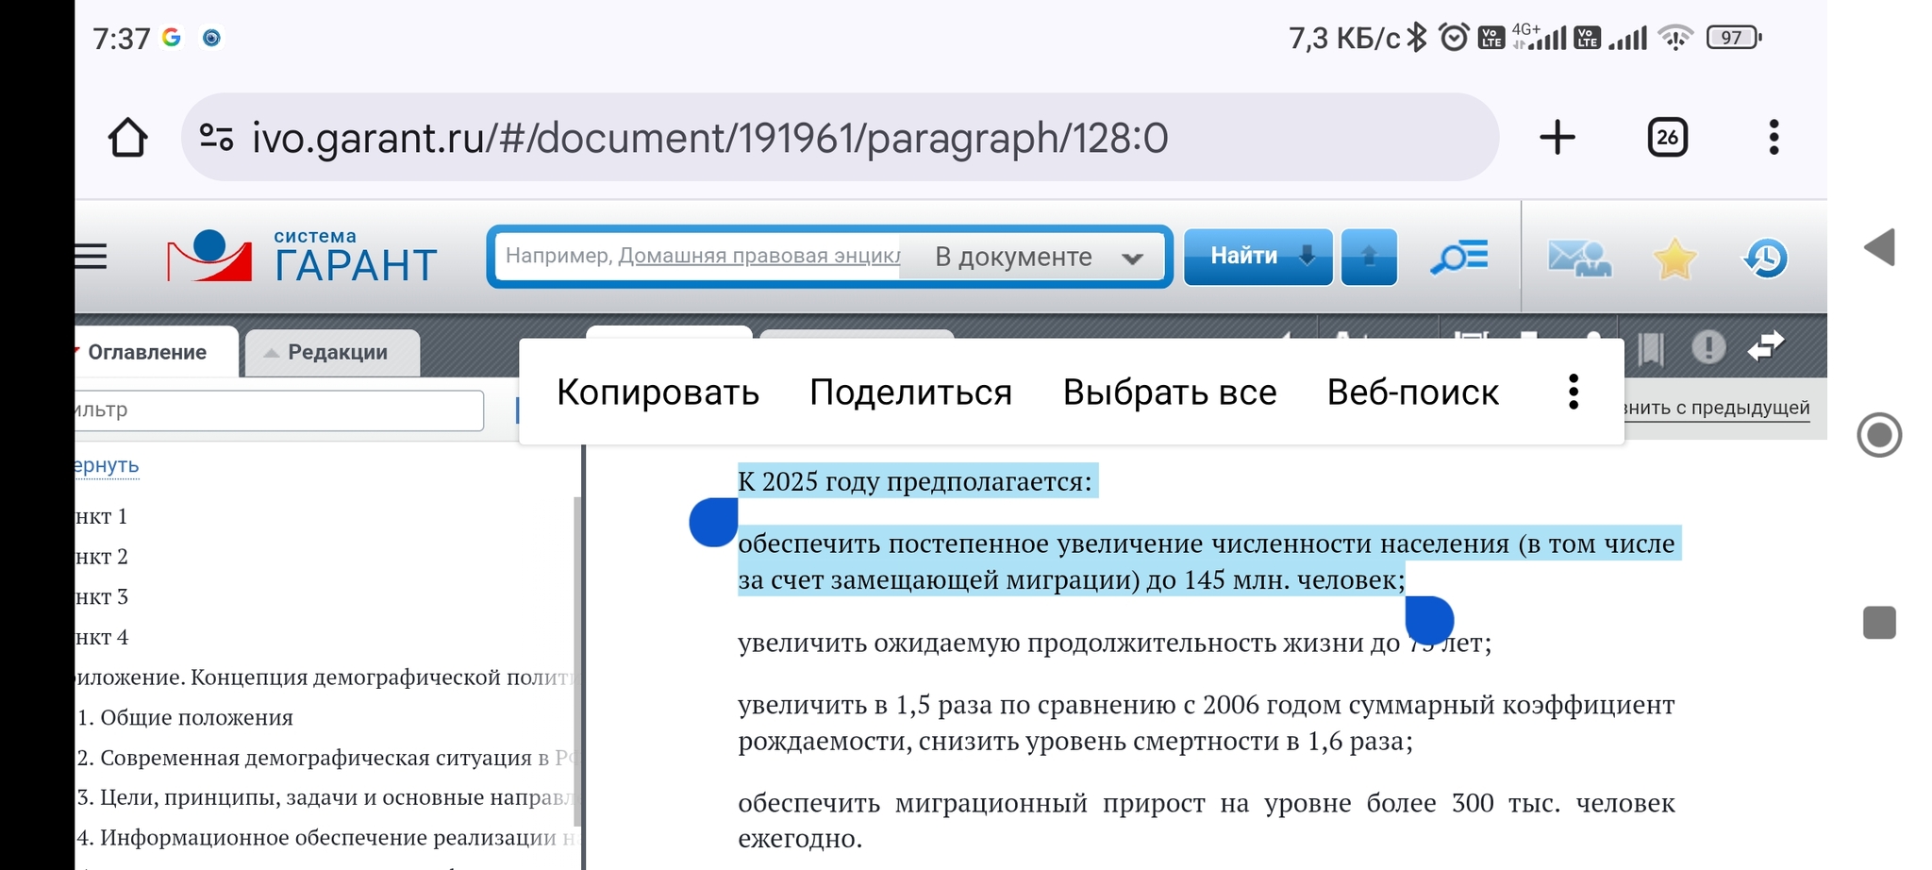Screen dimensions: 1932x870
Task: Open the mail consultation icon
Action: (x=1579, y=258)
